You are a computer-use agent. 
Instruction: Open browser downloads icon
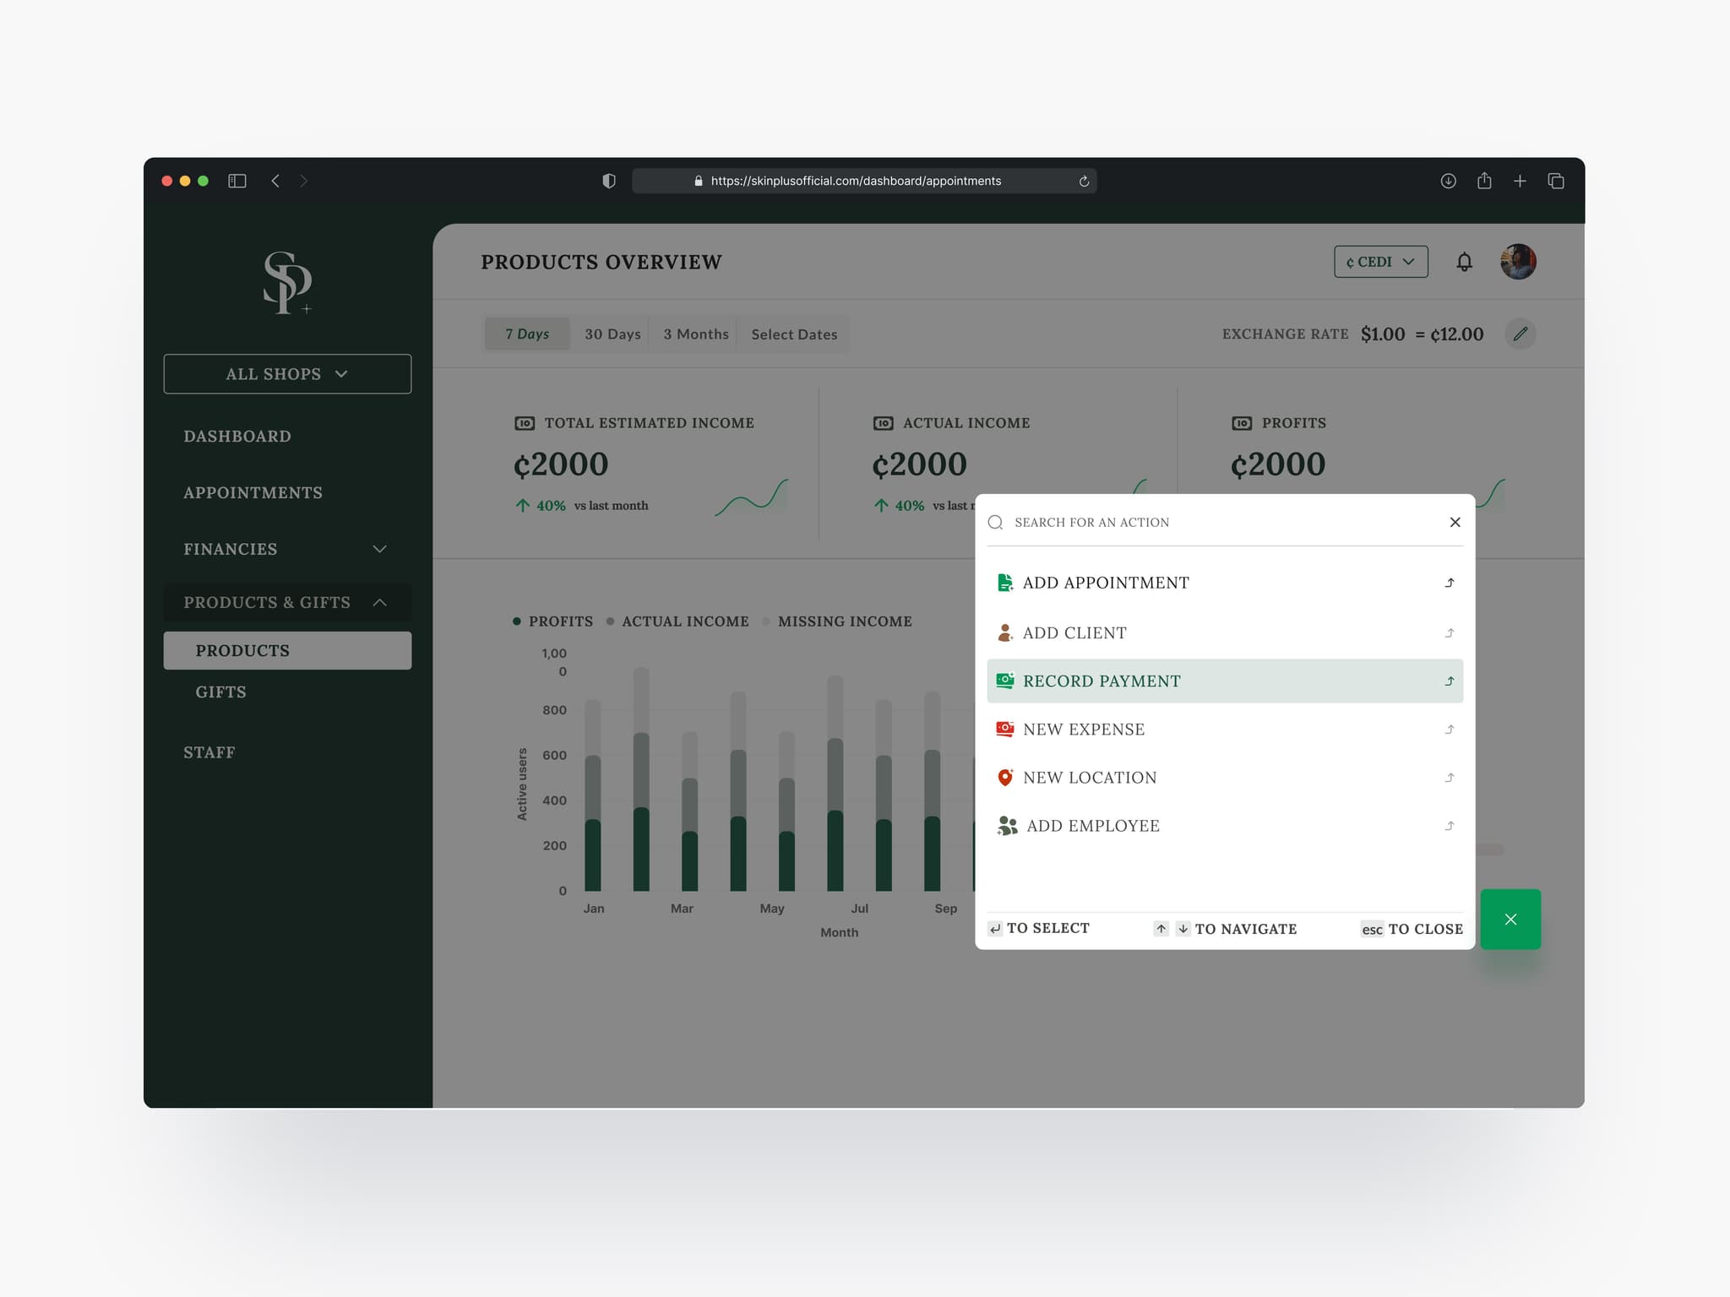pos(1448,181)
